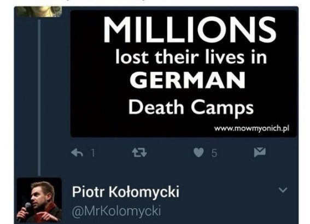Click the likes count number 5
Screen dimensions: 310x224
click(x=214, y=153)
